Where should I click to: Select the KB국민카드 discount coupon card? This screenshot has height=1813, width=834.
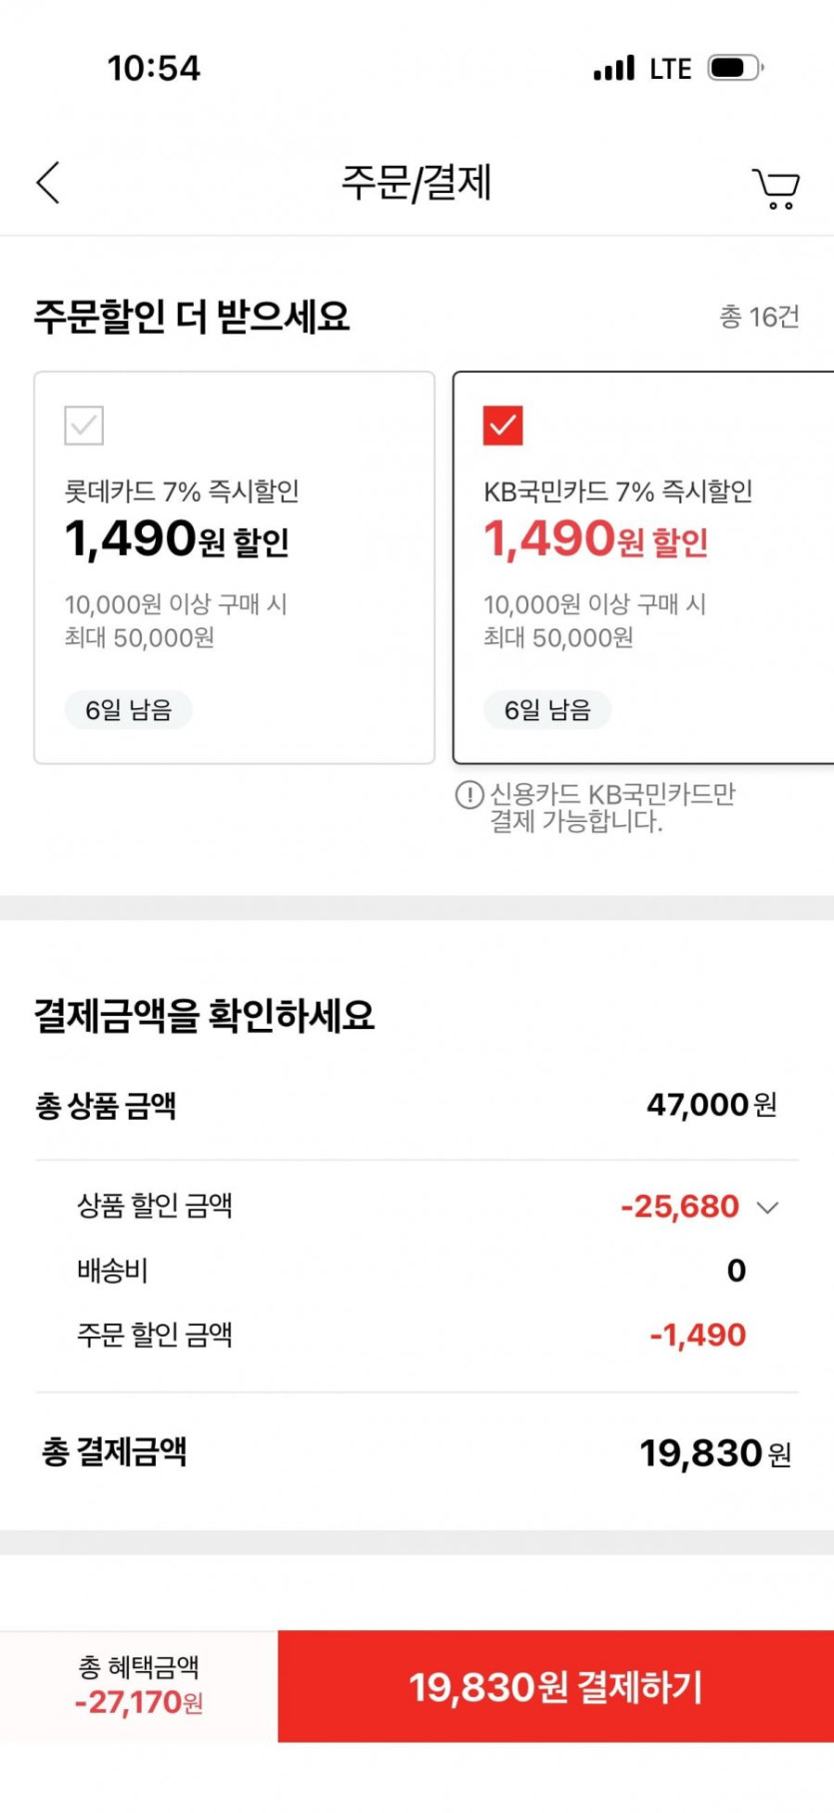pyautogui.click(x=642, y=567)
